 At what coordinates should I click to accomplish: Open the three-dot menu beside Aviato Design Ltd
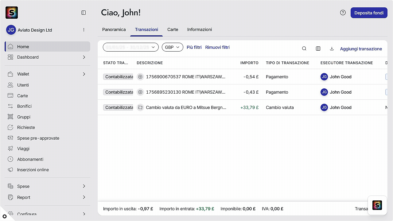[x=84, y=30]
